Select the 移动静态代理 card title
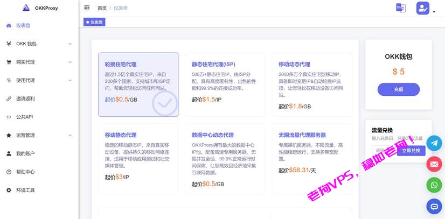445x219 pixels. (121, 135)
